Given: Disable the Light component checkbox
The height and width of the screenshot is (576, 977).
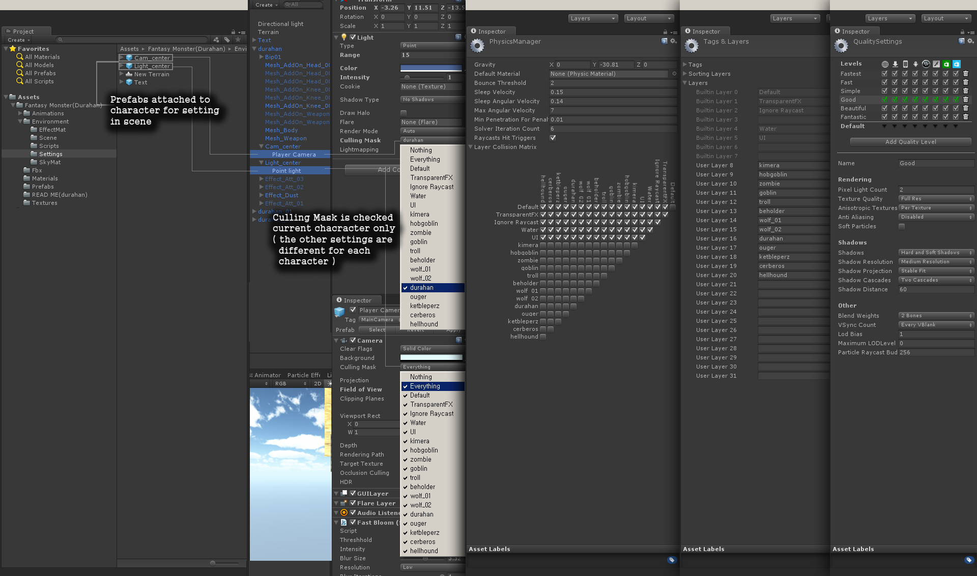Looking at the screenshot, I should [353, 37].
